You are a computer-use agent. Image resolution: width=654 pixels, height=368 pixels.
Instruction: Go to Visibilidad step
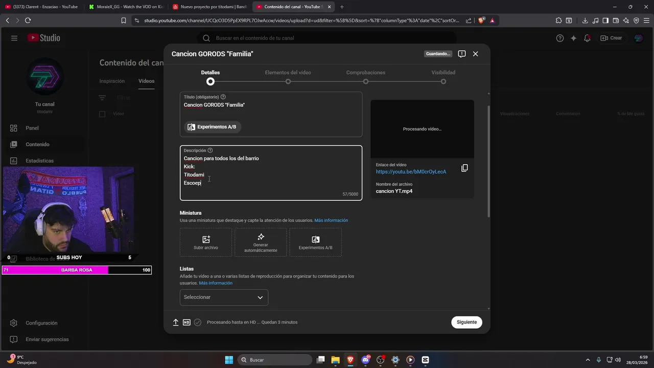[443, 77]
